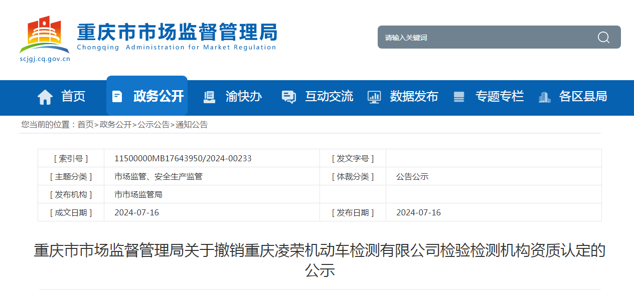Click the stacked icon beside 专题专栏
The height and width of the screenshot is (290, 634).
(x=458, y=97)
